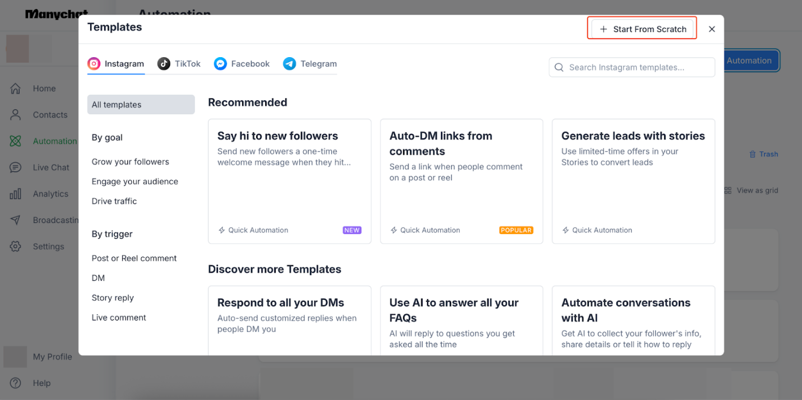
Task: Open Settings gear icon in sidebar
Action: [16, 246]
